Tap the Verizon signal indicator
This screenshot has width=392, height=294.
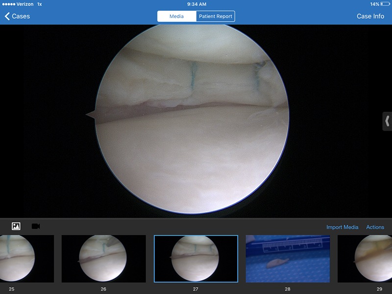[18, 4]
